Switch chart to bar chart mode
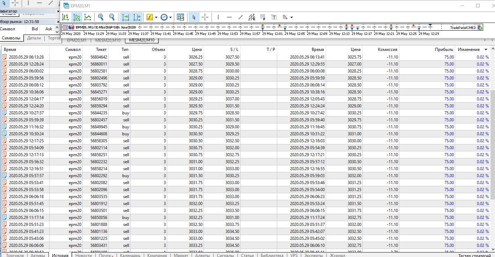Screen dimensions: 495x257 (x=66, y=17)
